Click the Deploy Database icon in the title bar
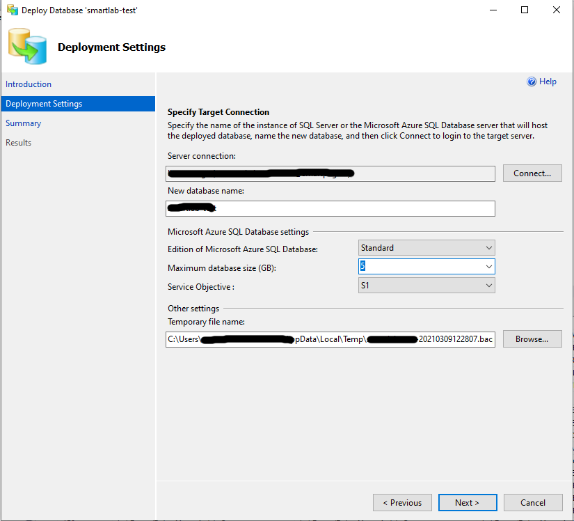Viewport: 574px width, 521px height. tap(13, 10)
